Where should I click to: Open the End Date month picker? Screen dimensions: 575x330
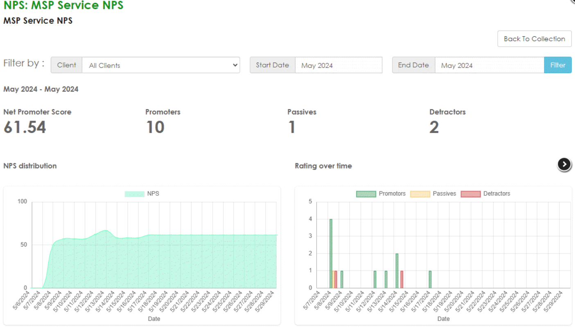489,65
